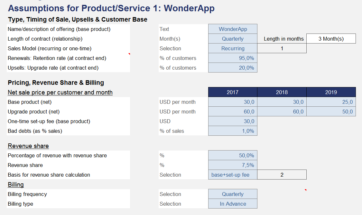This screenshot has width=362, height=215.
Task: Select Upgrade product price for 2017
Action: pos(233,112)
